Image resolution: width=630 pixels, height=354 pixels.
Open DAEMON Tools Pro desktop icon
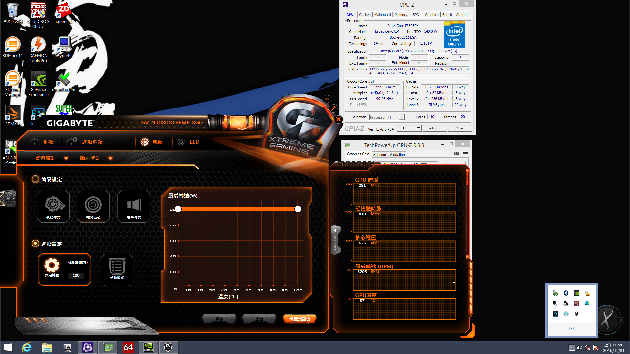pos(38,49)
